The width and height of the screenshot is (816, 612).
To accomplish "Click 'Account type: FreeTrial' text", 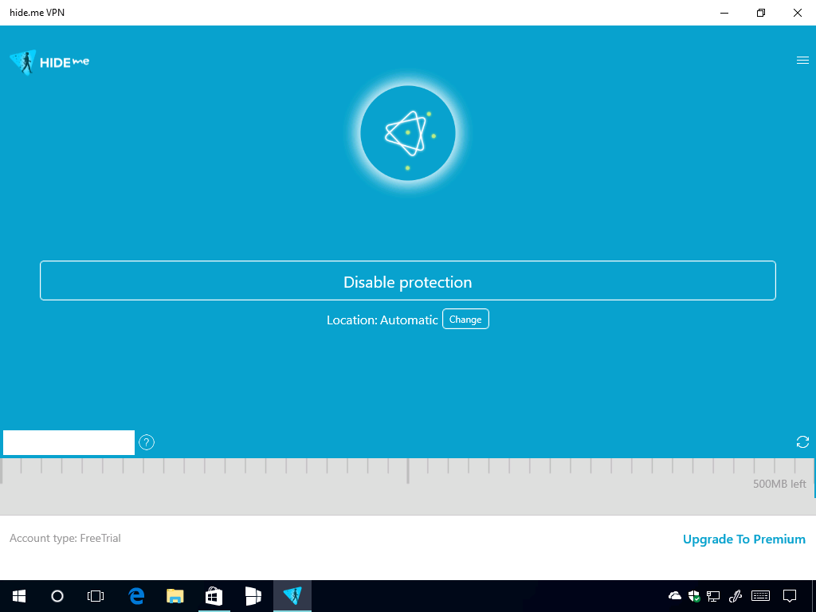I will click(65, 538).
